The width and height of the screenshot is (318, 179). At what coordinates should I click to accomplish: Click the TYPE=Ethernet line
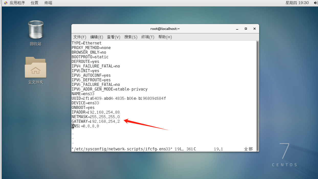click(x=86, y=43)
